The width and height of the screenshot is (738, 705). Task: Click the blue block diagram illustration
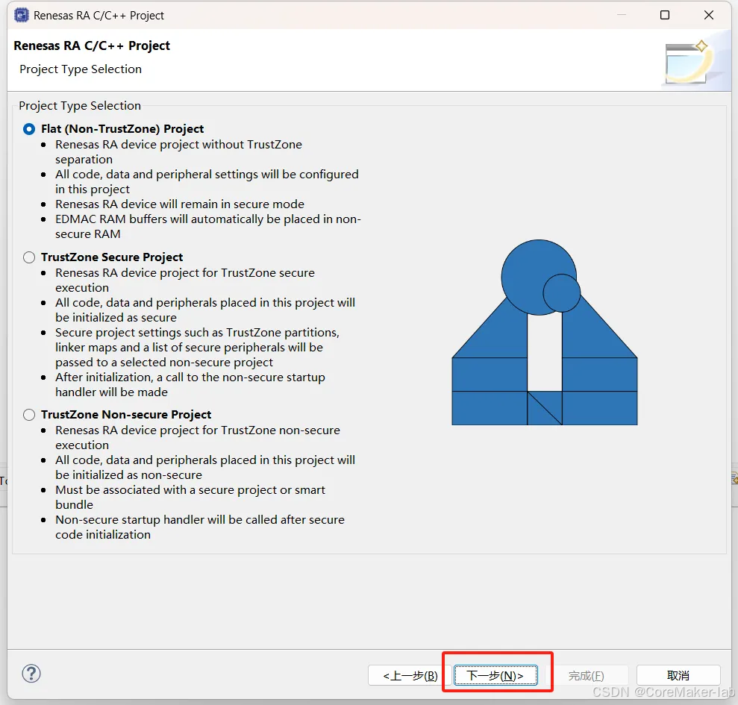(x=545, y=333)
